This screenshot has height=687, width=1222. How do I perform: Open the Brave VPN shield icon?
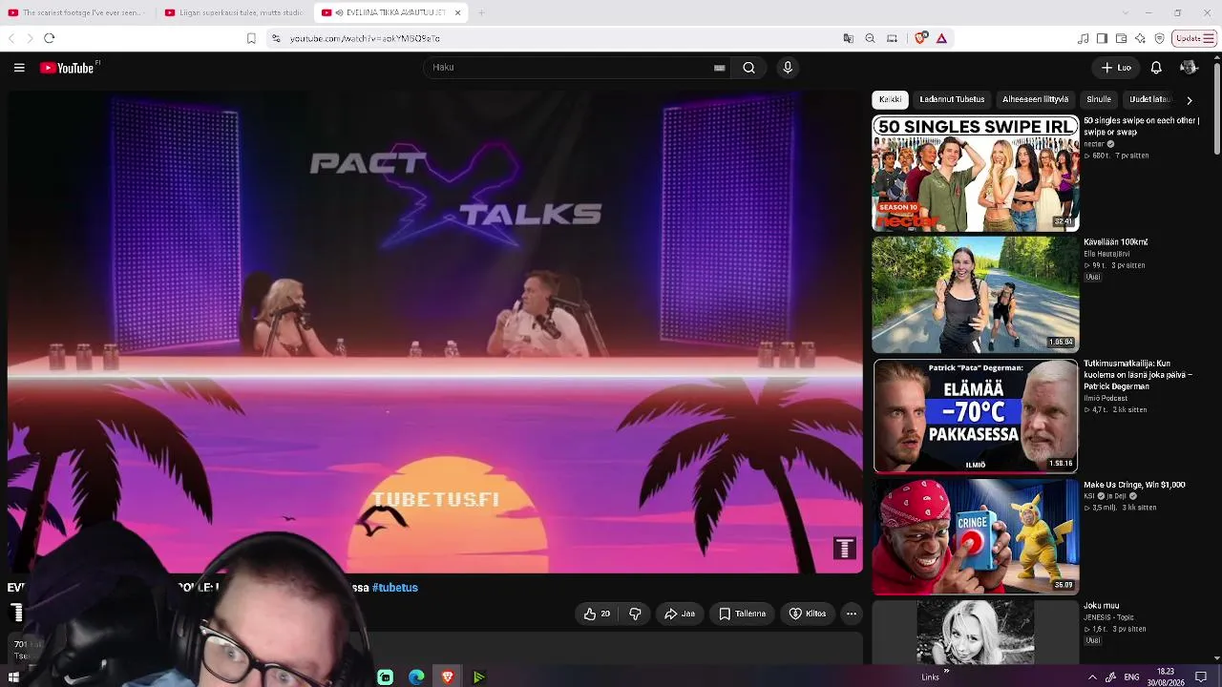1159,38
